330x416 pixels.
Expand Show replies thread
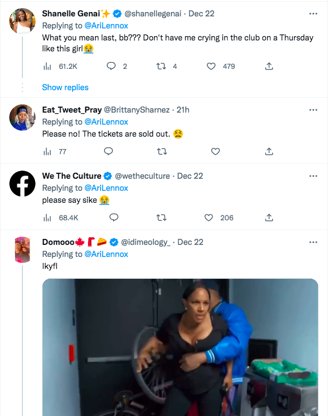click(65, 87)
